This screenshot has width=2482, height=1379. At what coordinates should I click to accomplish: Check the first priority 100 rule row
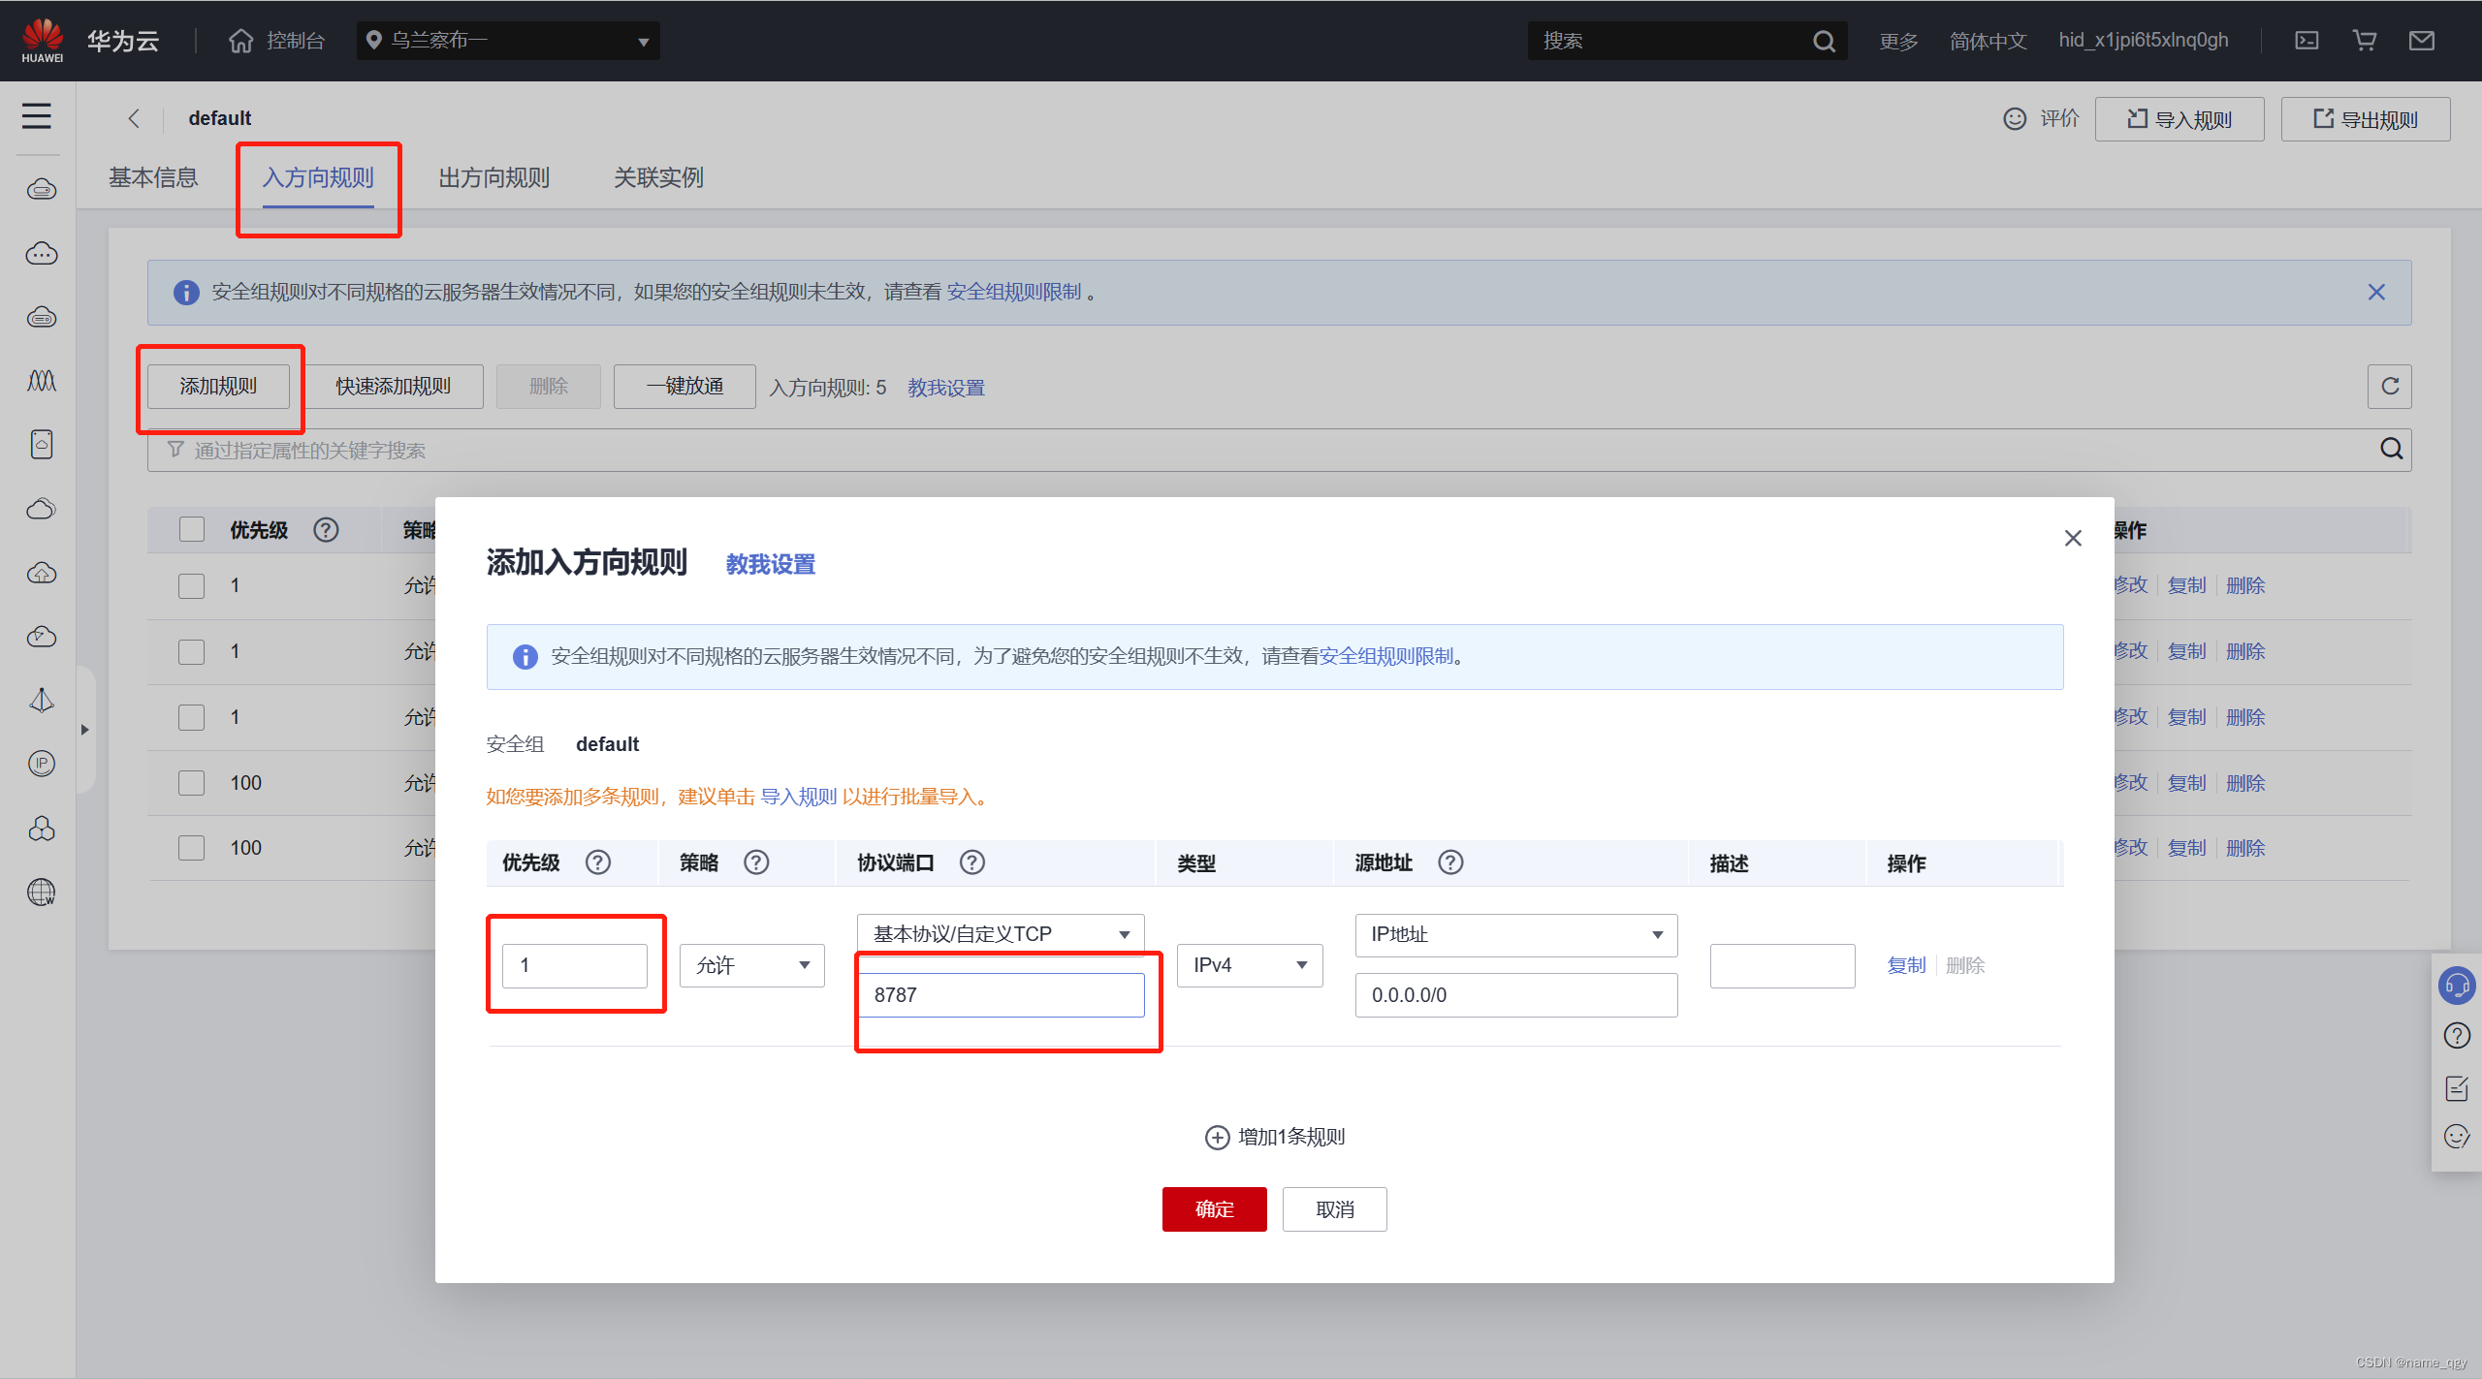[x=192, y=783]
